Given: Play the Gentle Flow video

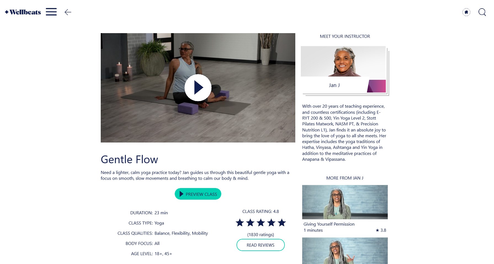Looking at the screenshot, I should (198, 88).
